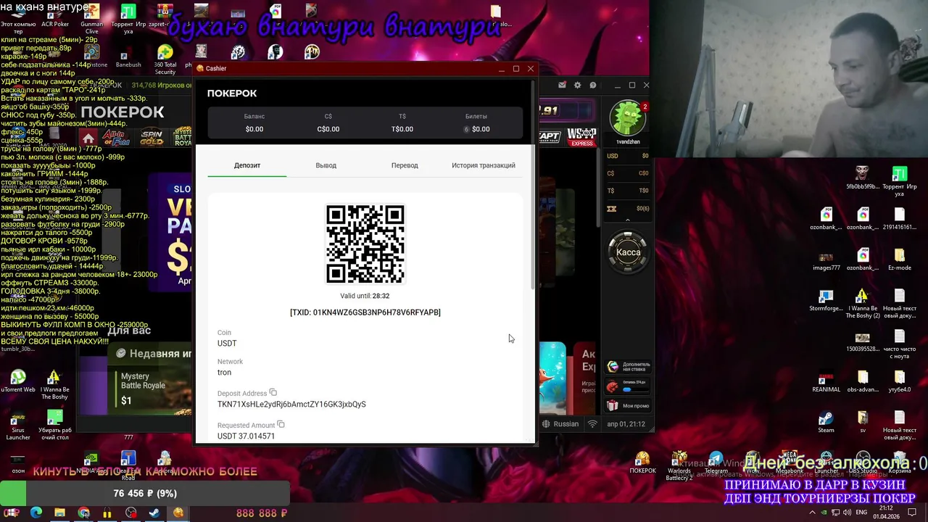Click the deposit QR code image

tap(365, 244)
